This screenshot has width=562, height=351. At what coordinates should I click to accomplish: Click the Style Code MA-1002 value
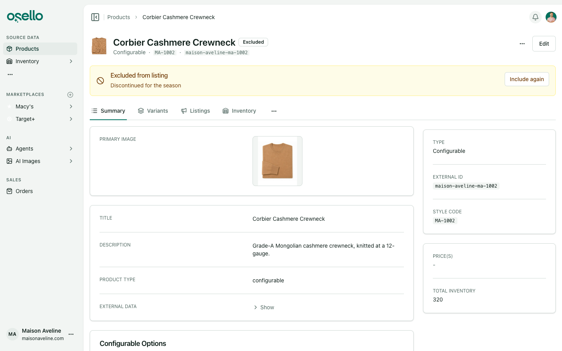(x=445, y=221)
